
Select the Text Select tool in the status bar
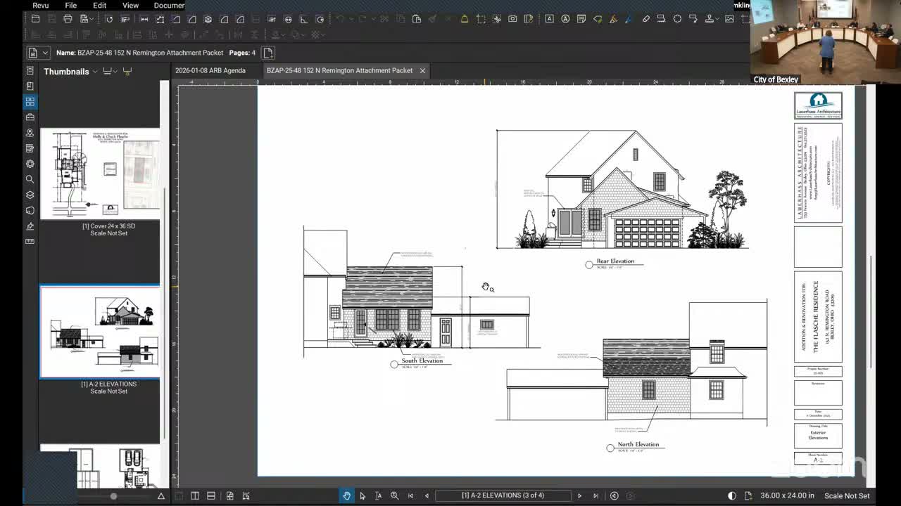378,495
